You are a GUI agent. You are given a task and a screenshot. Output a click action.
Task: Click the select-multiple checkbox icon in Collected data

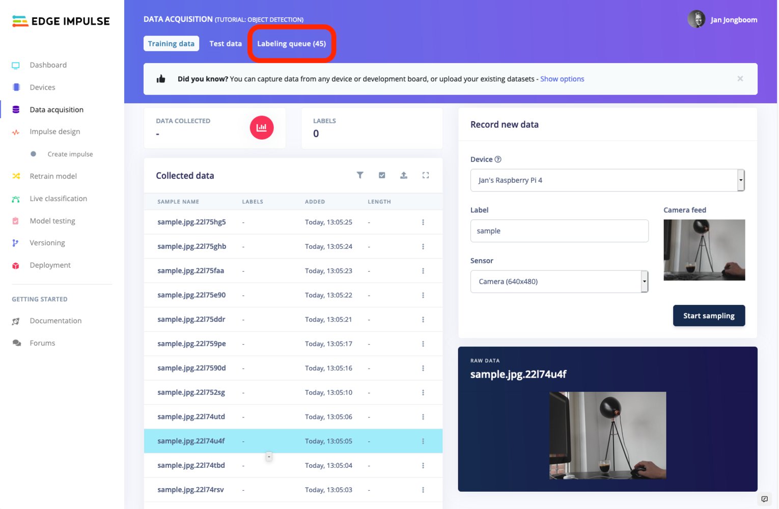tap(382, 175)
